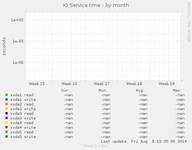Click the 'Munin 2.0.33-1' version text
The width and height of the screenshot is (192, 150).
tap(96, 146)
